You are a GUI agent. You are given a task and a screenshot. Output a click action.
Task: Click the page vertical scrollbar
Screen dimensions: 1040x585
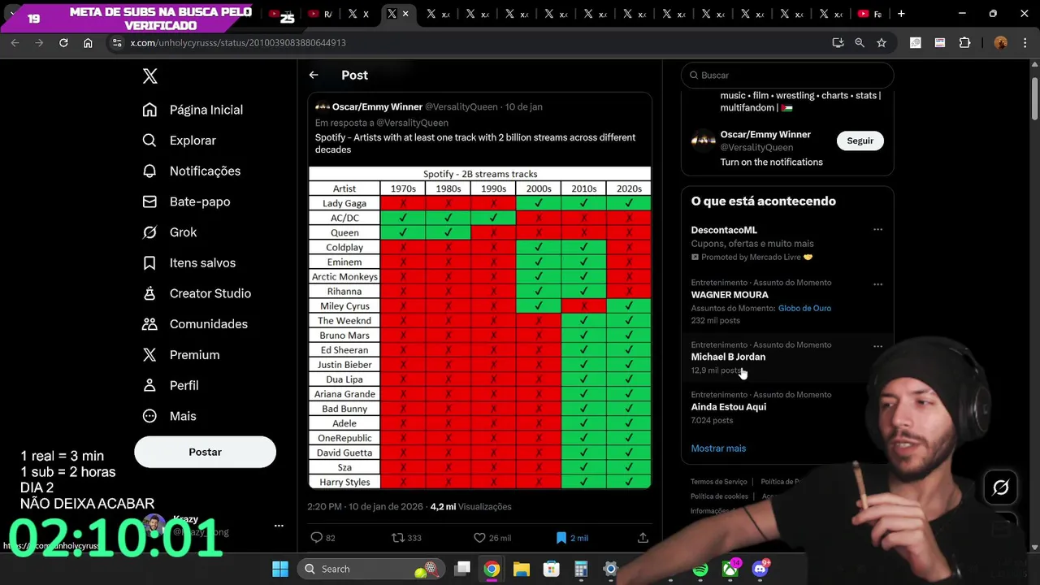point(1034,97)
